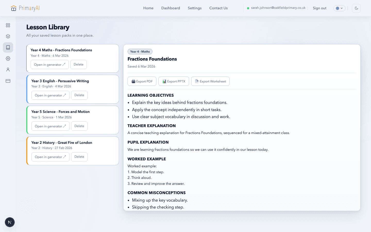Viewport: 371px width, 232px height.
Task: Open the lesson library book icon
Action: click(x=8, y=47)
